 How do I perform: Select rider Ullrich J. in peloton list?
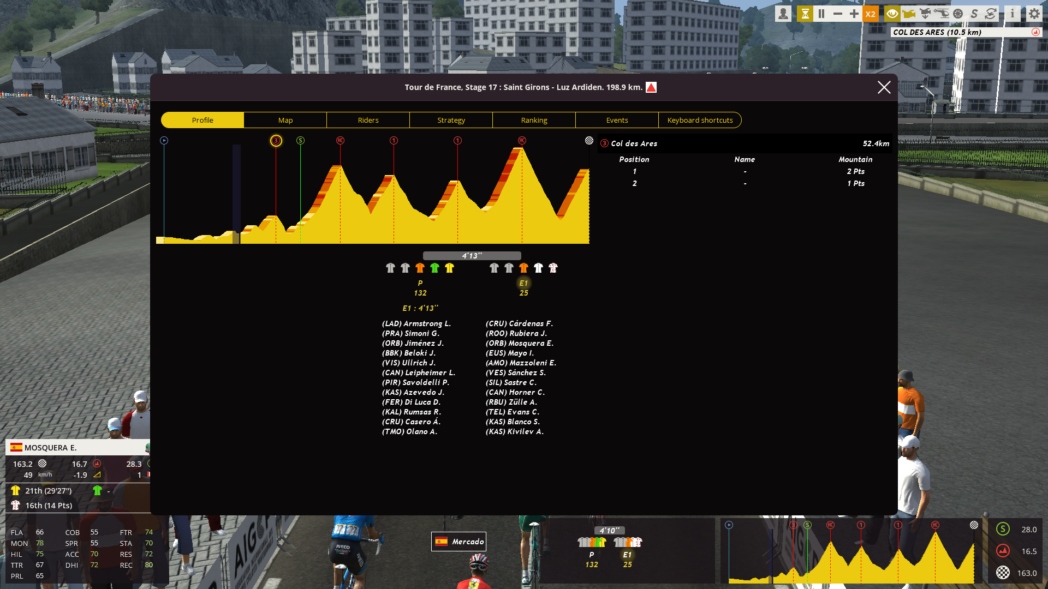pos(409,363)
